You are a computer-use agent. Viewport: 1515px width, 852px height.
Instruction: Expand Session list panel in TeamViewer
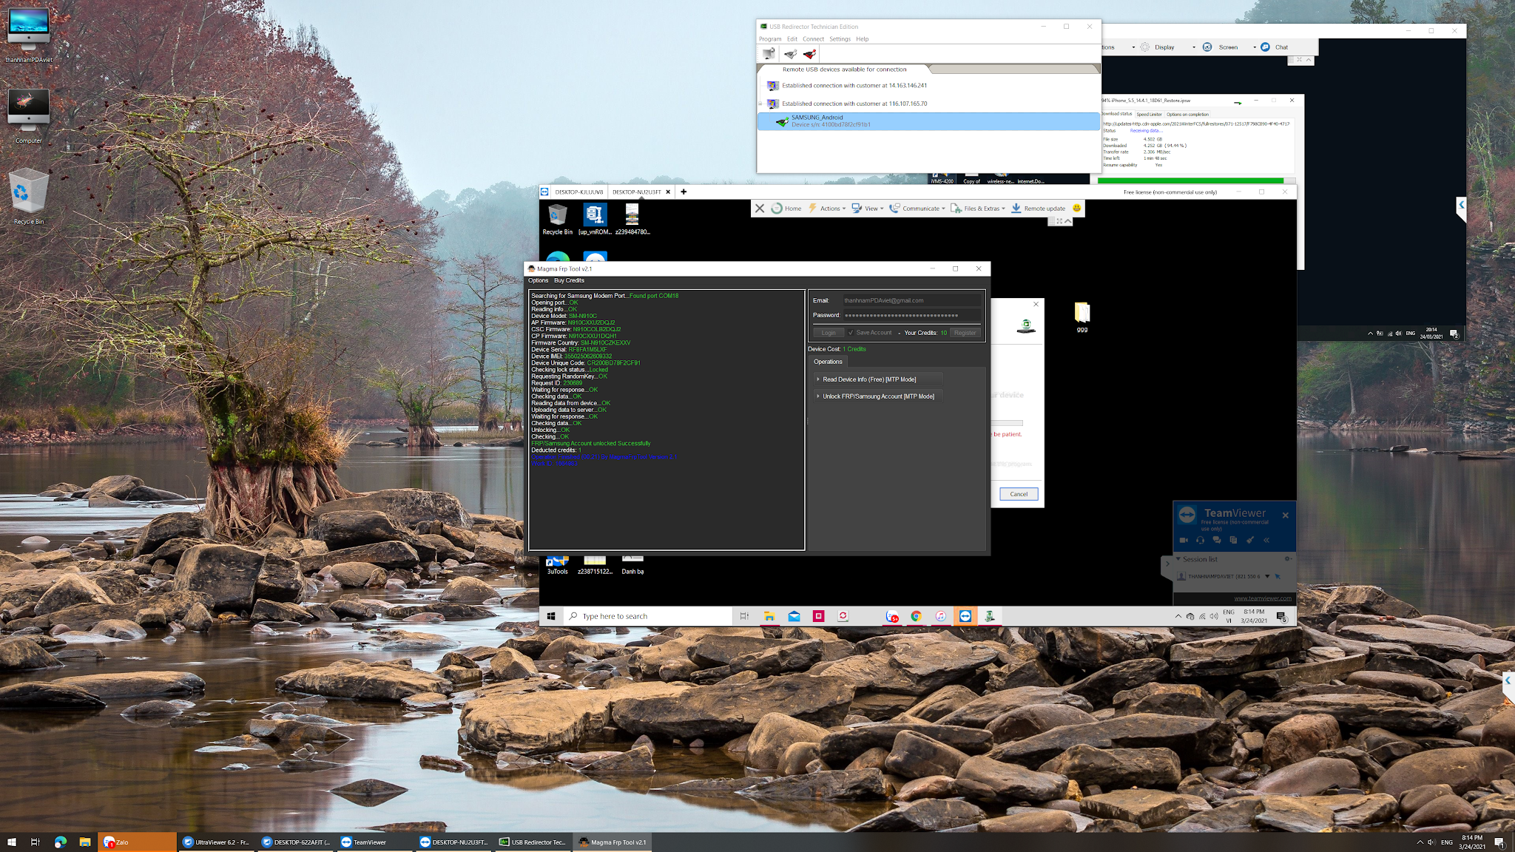click(1198, 559)
